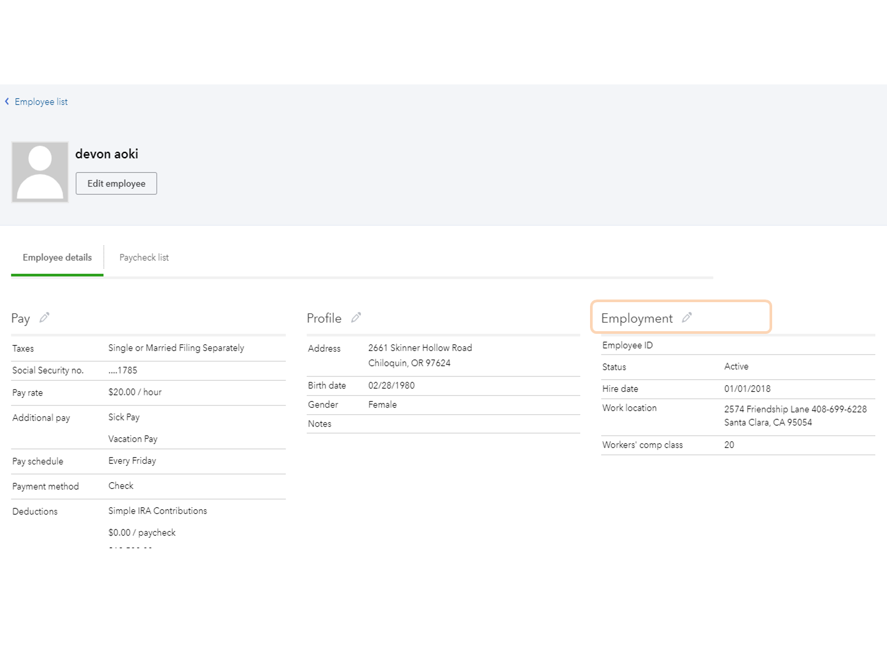Select the Every Friday pay schedule entry

(x=132, y=460)
